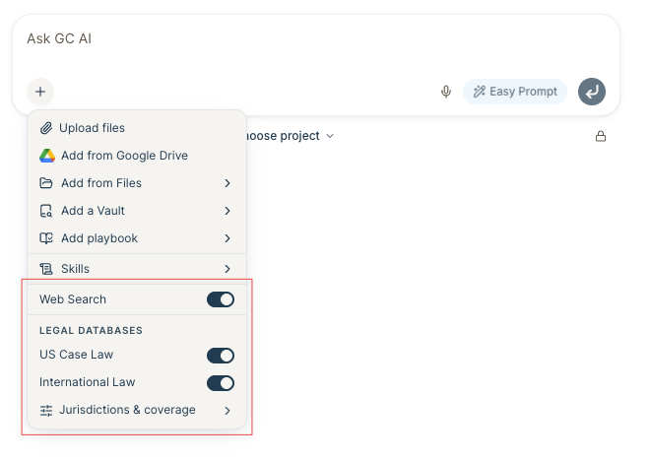650x461 pixels.
Task: Expand the chevron on Add playbook
Action: pyautogui.click(x=227, y=238)
